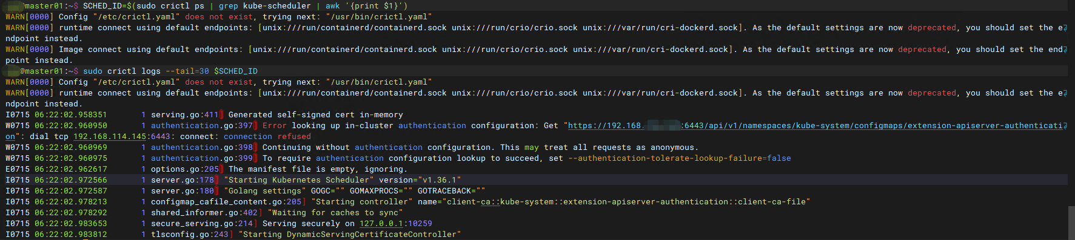The width and height of the screenshot is (1075, 240).
Task: Click the terminal vertical scrollbar thumb
Action: tap(1071, 222)
